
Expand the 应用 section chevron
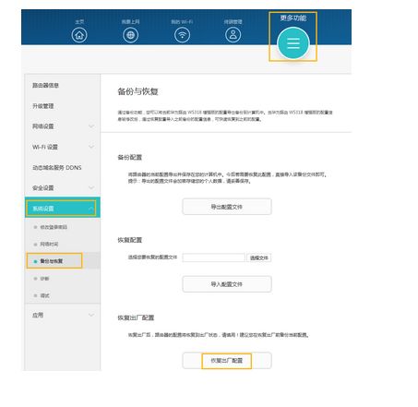tap(91, 315)
